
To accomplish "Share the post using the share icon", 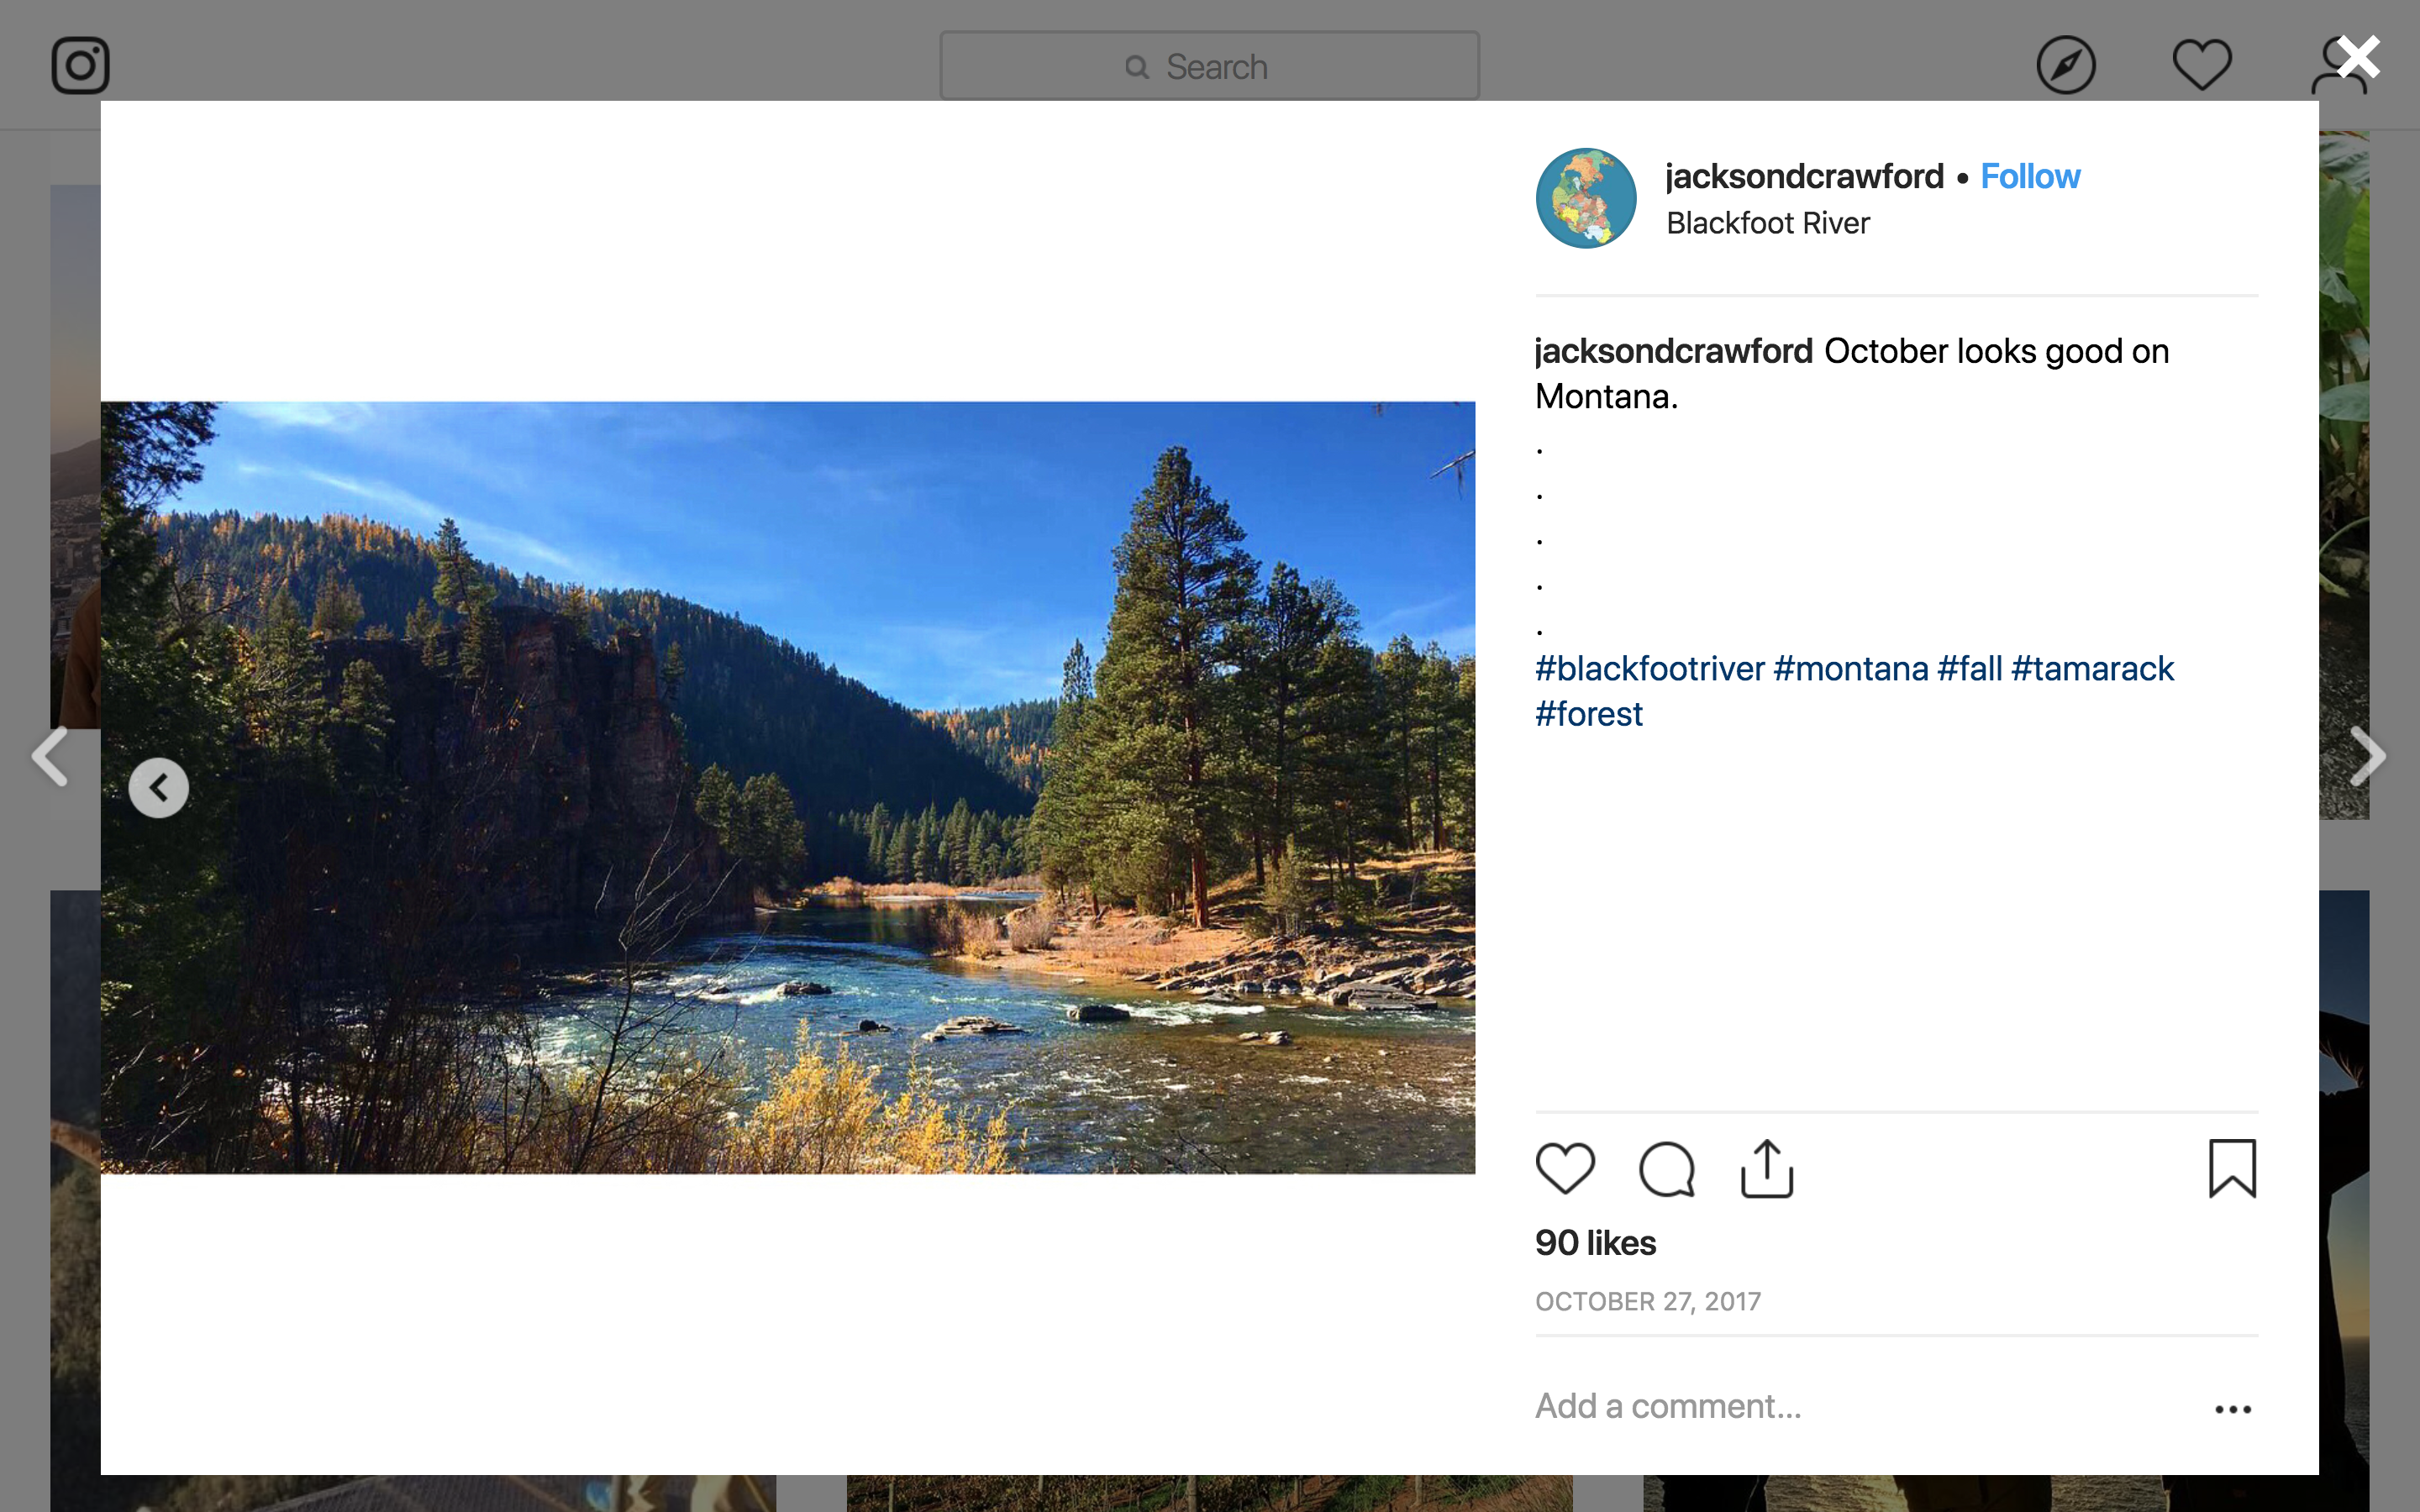I will point(1767,1168).
